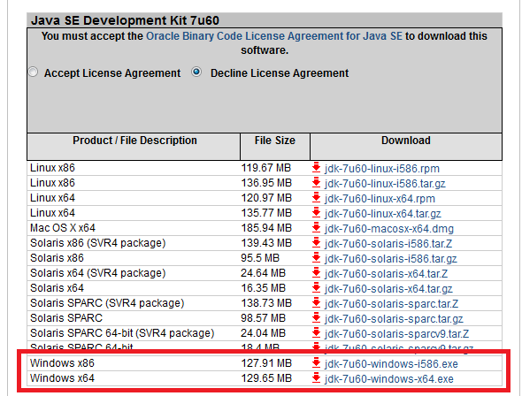Click red download arrow for linux-x64.tar.gz
The height and width of the screenshot is (396, 522).
click(316, 213)
